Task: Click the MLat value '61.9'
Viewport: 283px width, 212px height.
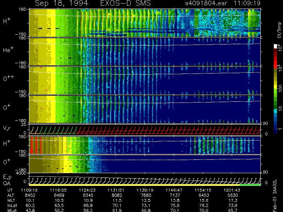Action: (x=117, y=210)
